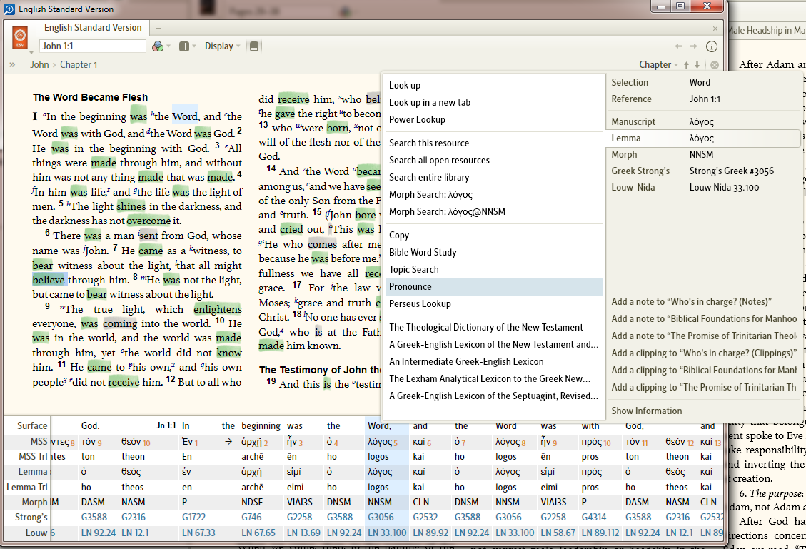Close the locator bar with circled X
The width and height of the screenshot is (806, 549).
[x=715, y=65]
